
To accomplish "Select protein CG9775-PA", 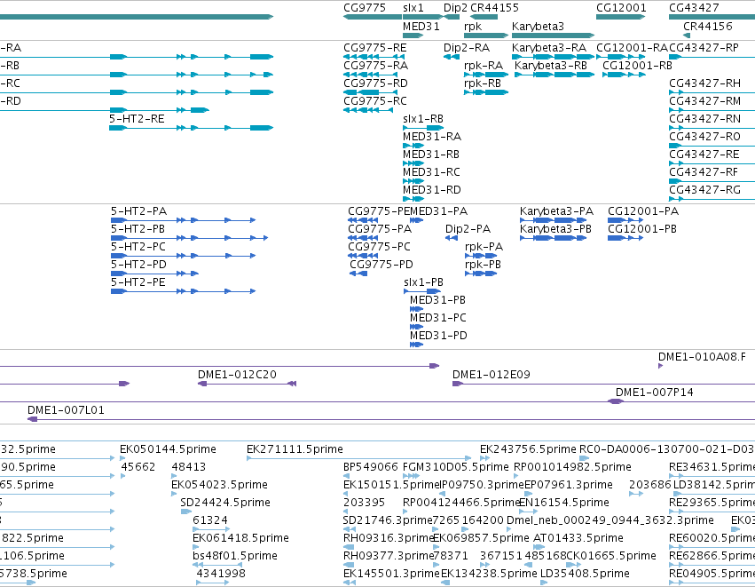I will pos(363,238).
